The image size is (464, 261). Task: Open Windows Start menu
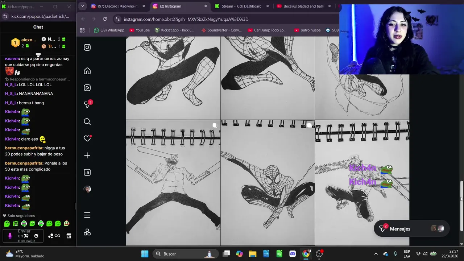145,254
